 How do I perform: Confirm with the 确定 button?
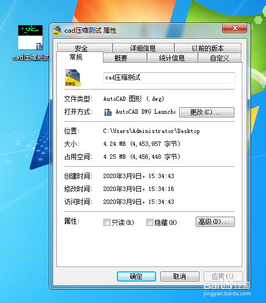[x=136, y=276]
